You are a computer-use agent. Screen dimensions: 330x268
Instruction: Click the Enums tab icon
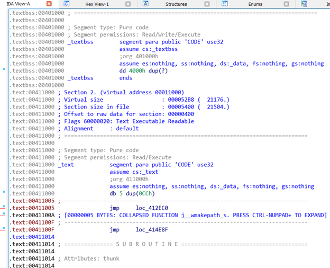pos(225,4)
